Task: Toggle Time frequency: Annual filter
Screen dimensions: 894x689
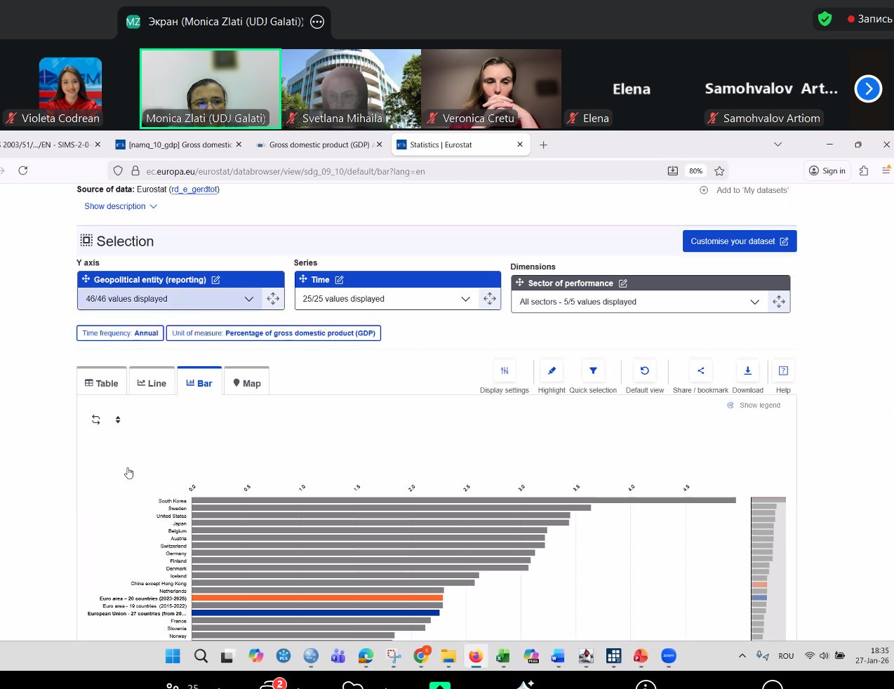Action: click(120, 333)
